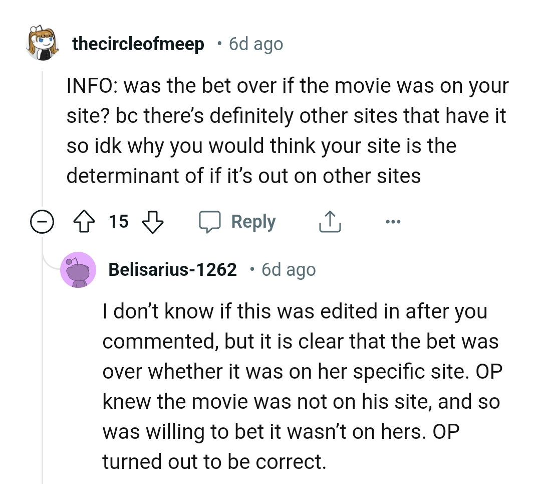Upvote thecircleofmeep's comment
This screenshot has width=541, height=484.
pos(85,221)
